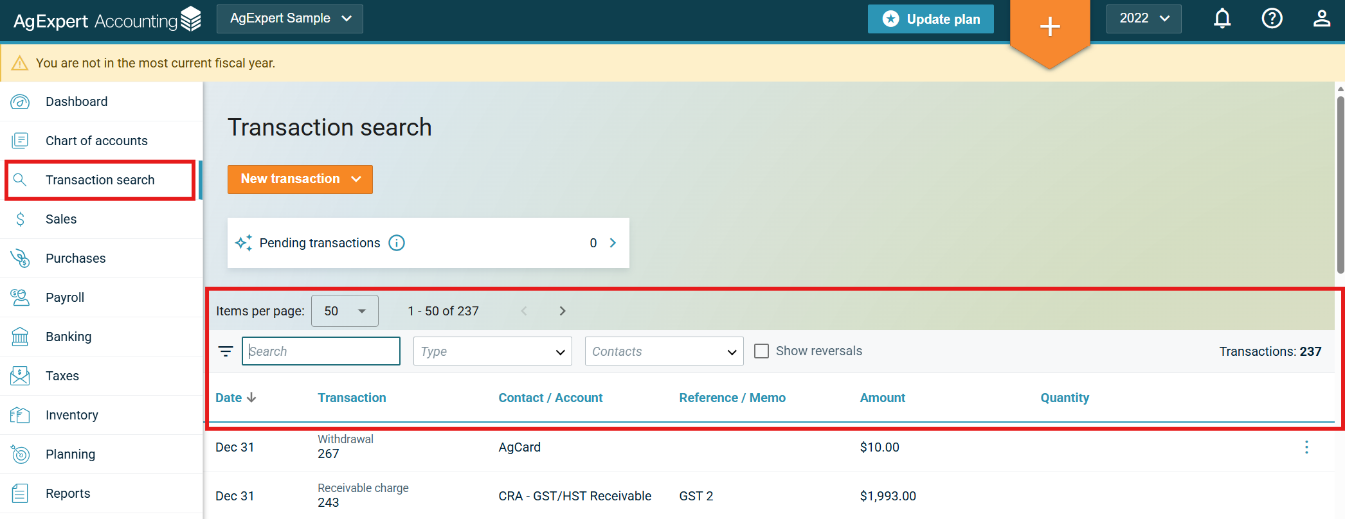Click the Dashboard gauge icon

click(20, 101)
